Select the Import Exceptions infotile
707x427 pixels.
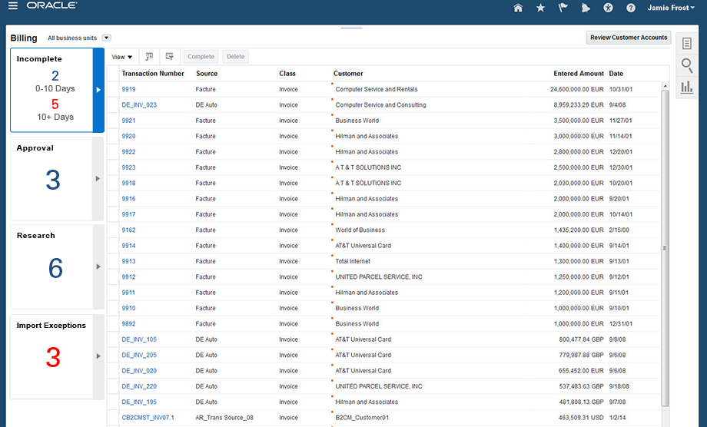[x=51, y=356]
